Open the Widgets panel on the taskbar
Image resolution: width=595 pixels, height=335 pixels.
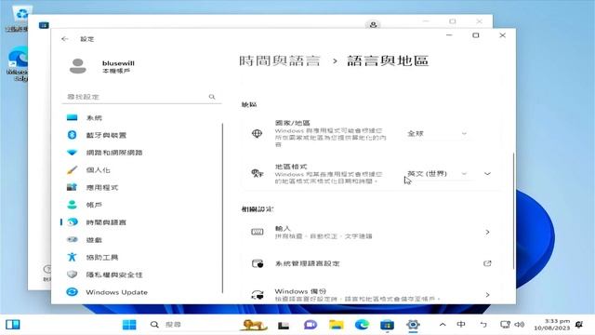click(x=13, y=325)
